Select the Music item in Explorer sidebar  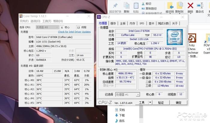click(x=120, y=121)
